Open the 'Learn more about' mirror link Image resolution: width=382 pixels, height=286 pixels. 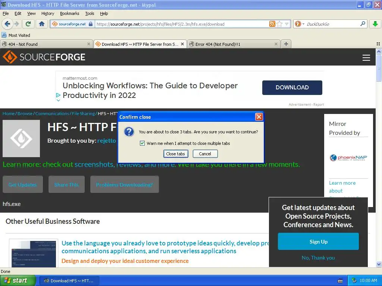pyautogui.click(x=342, y=187)
